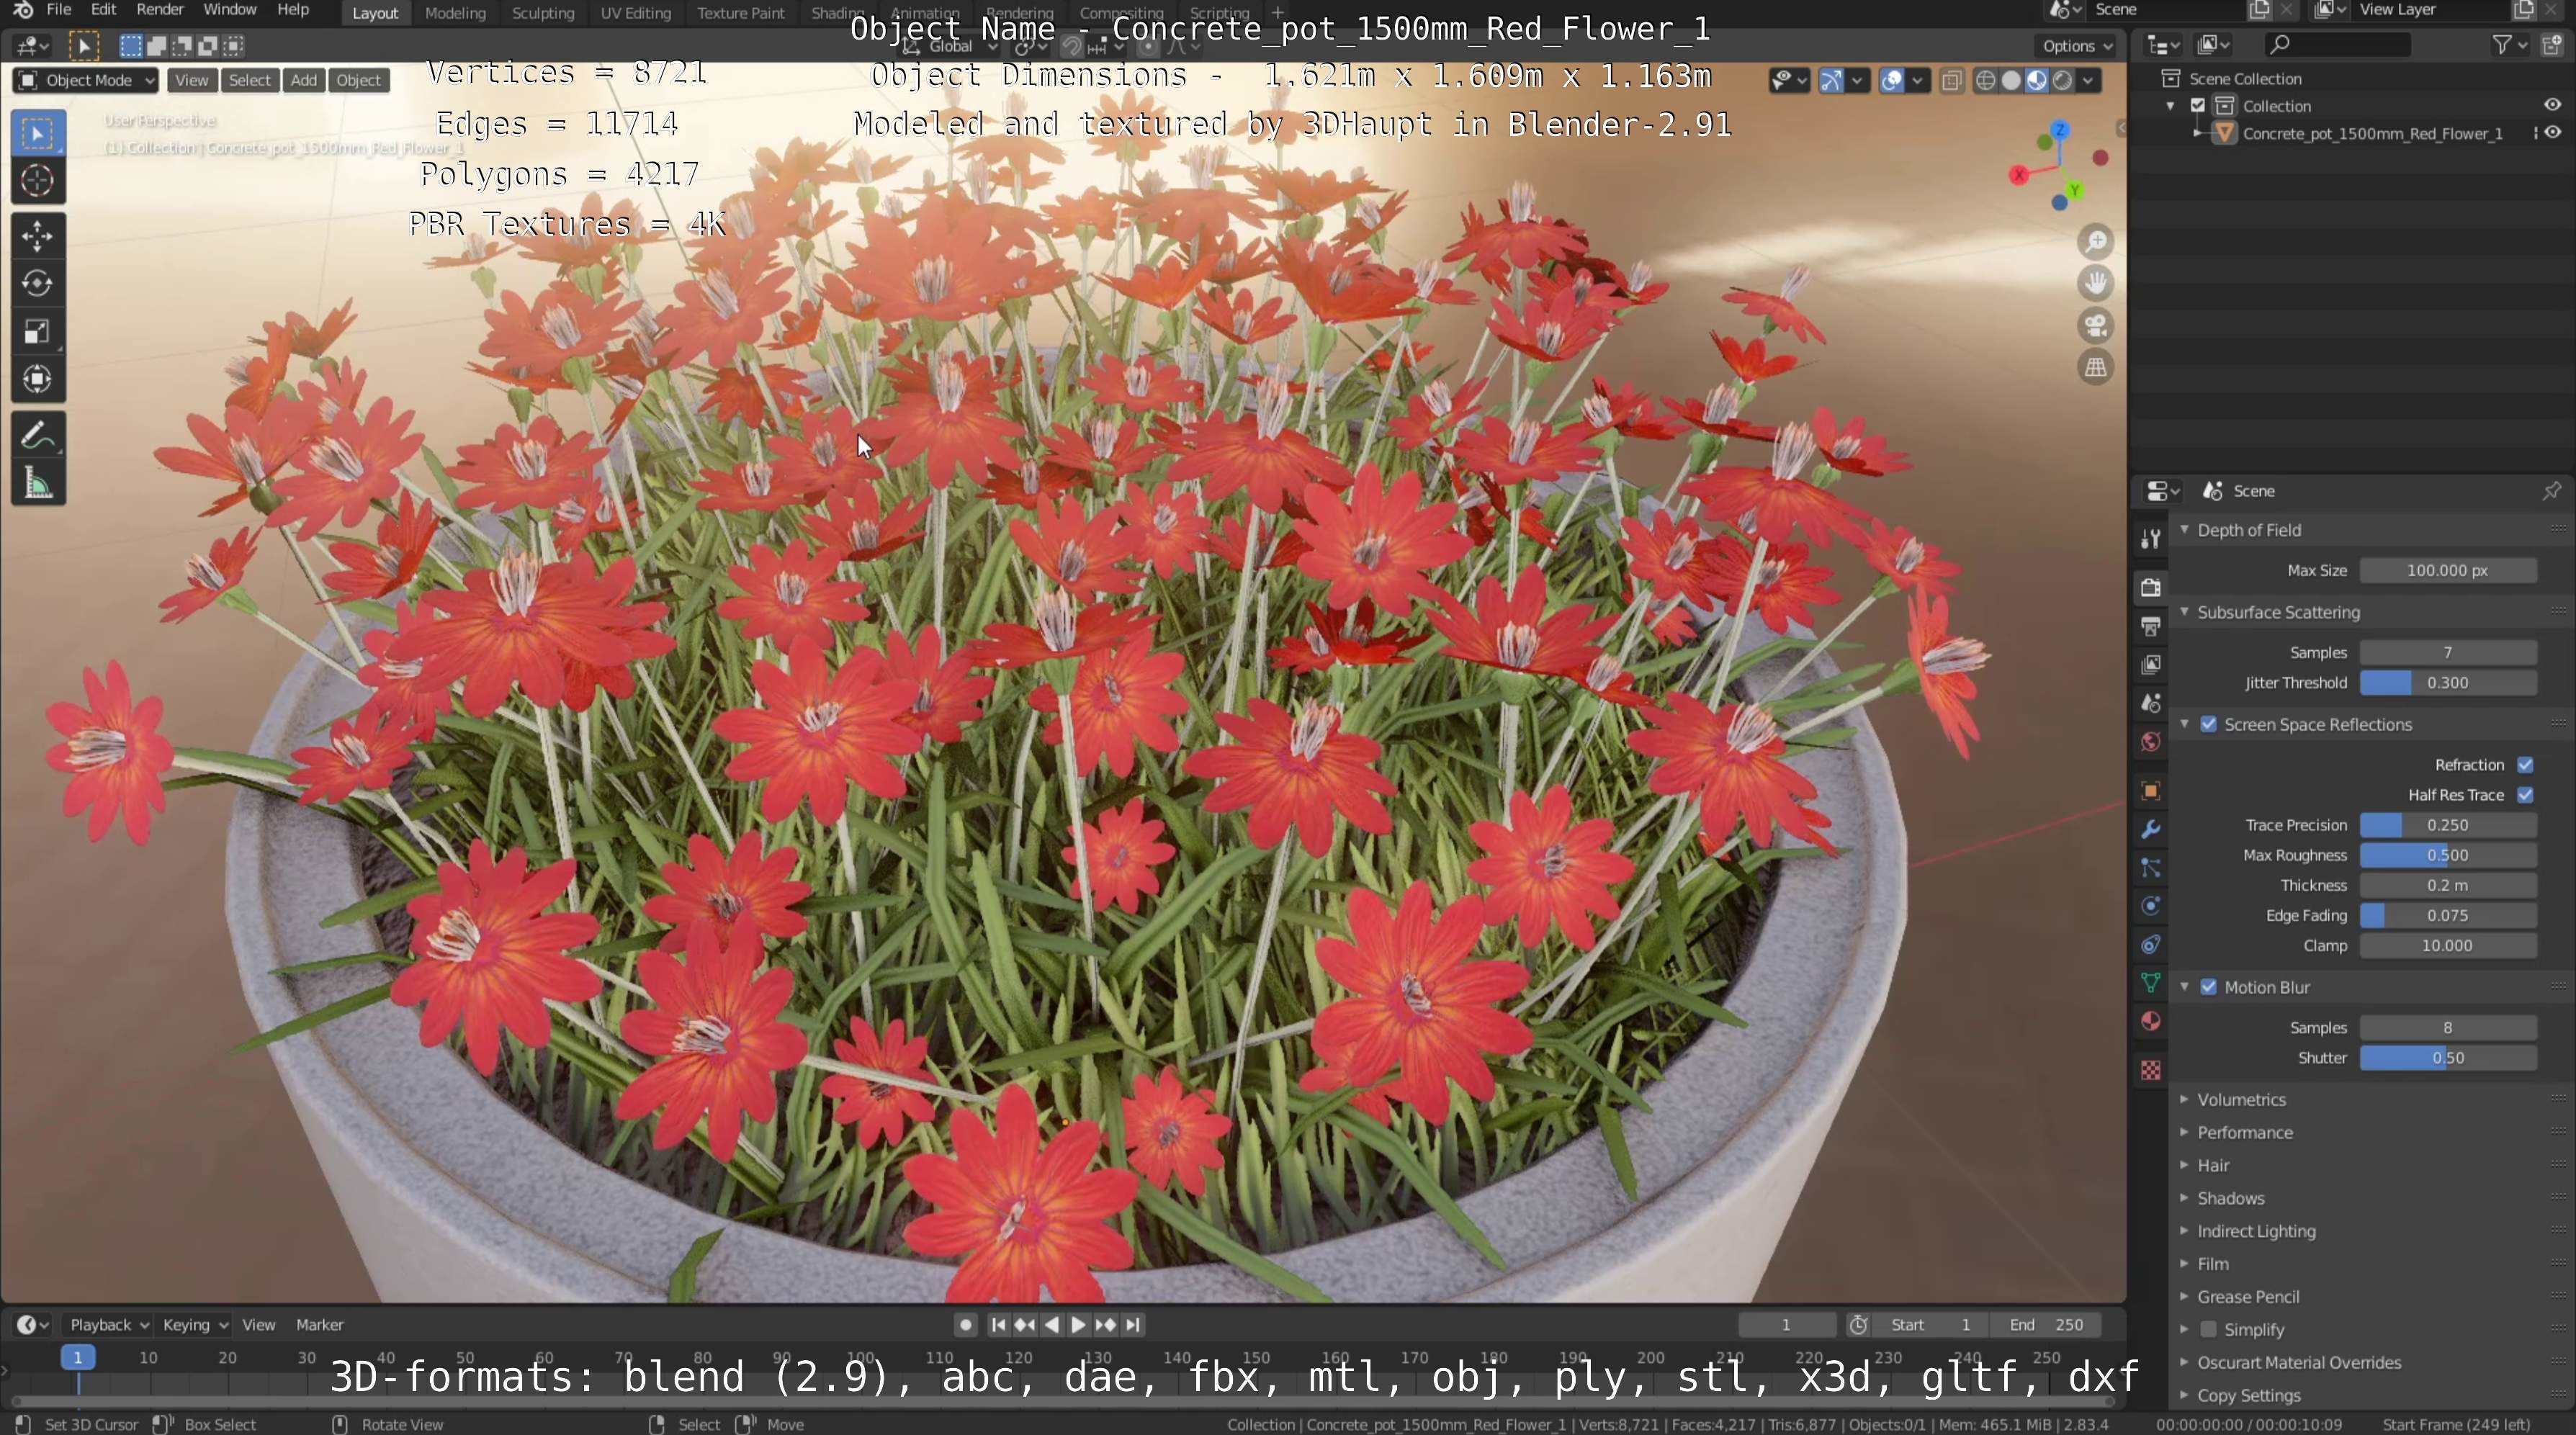Open the Physics properties tab

pyautogui.click(x=2151, y=906)
